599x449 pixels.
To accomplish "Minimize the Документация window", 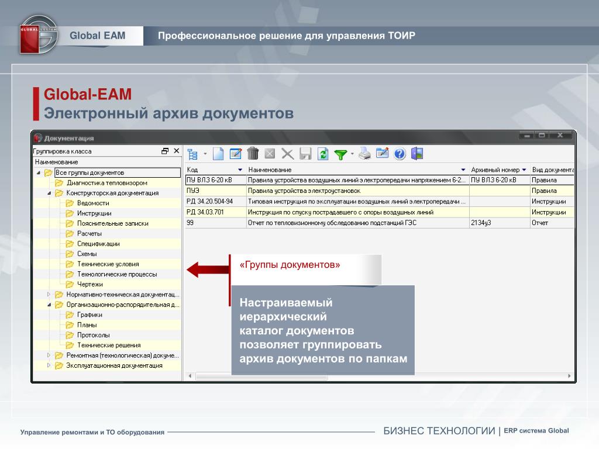I will 527,135.
